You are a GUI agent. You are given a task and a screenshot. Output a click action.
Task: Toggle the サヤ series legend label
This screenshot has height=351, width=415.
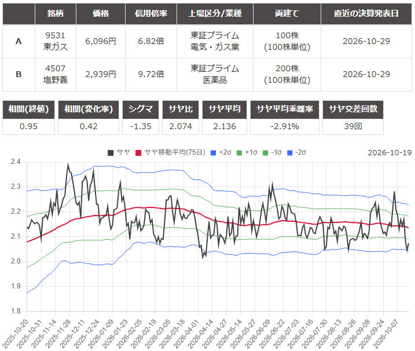point(123,152)
